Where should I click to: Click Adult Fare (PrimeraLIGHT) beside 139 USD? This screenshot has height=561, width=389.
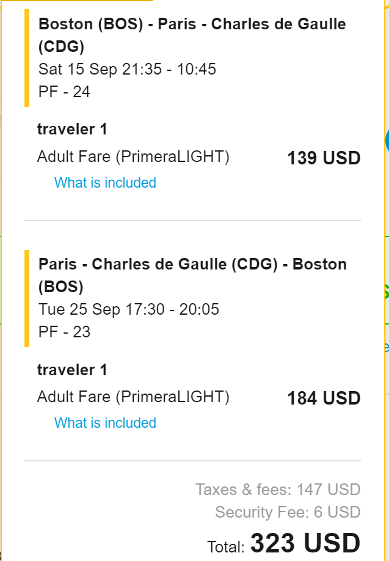[133, 157]
